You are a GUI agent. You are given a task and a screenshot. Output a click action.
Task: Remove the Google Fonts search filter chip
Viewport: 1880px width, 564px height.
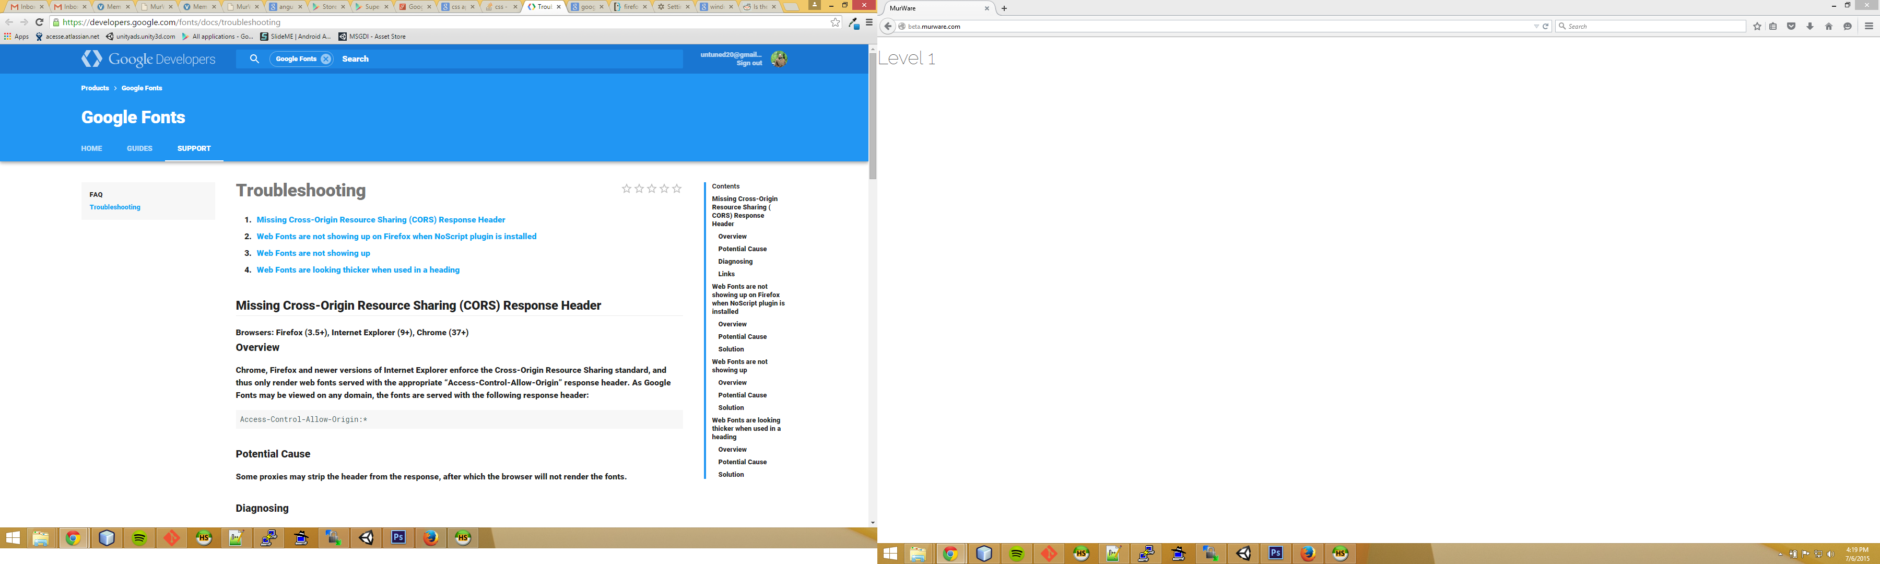click(326, 59)
